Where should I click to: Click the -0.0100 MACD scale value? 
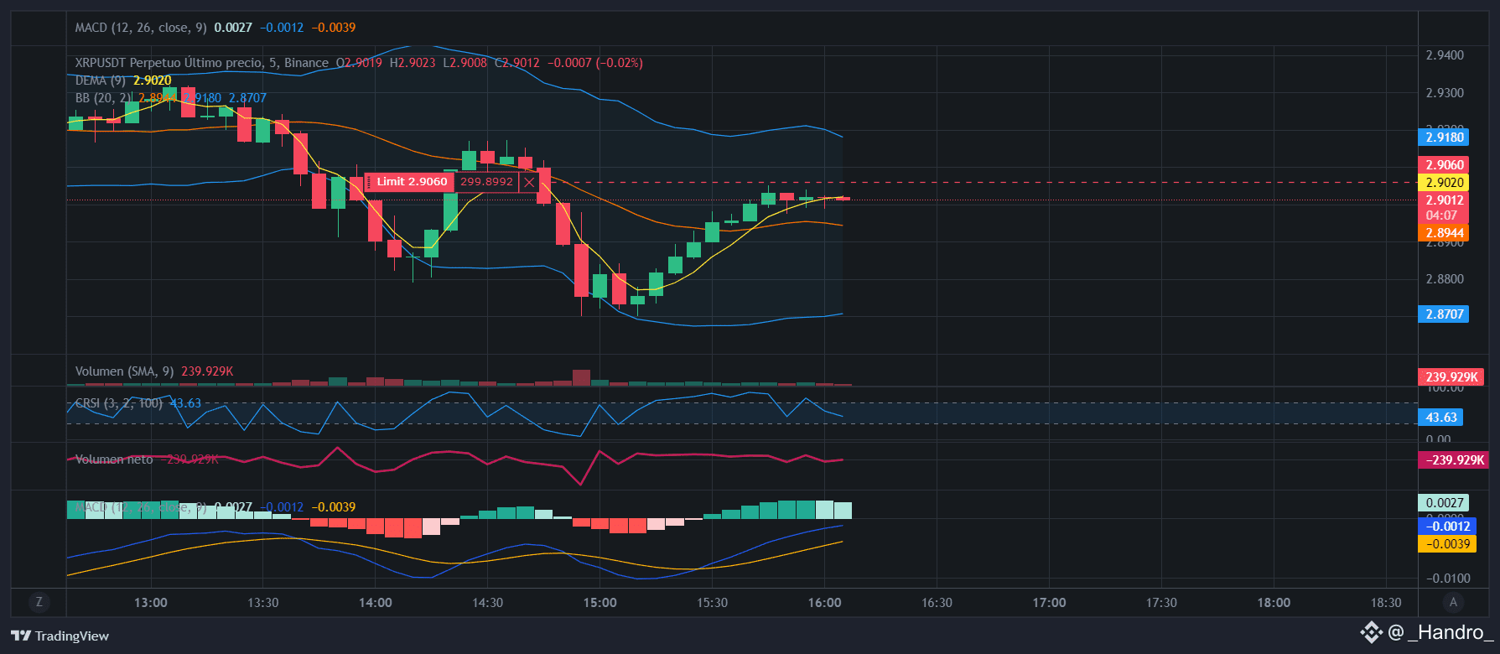pyautogui.click(x=1448, y=579)
